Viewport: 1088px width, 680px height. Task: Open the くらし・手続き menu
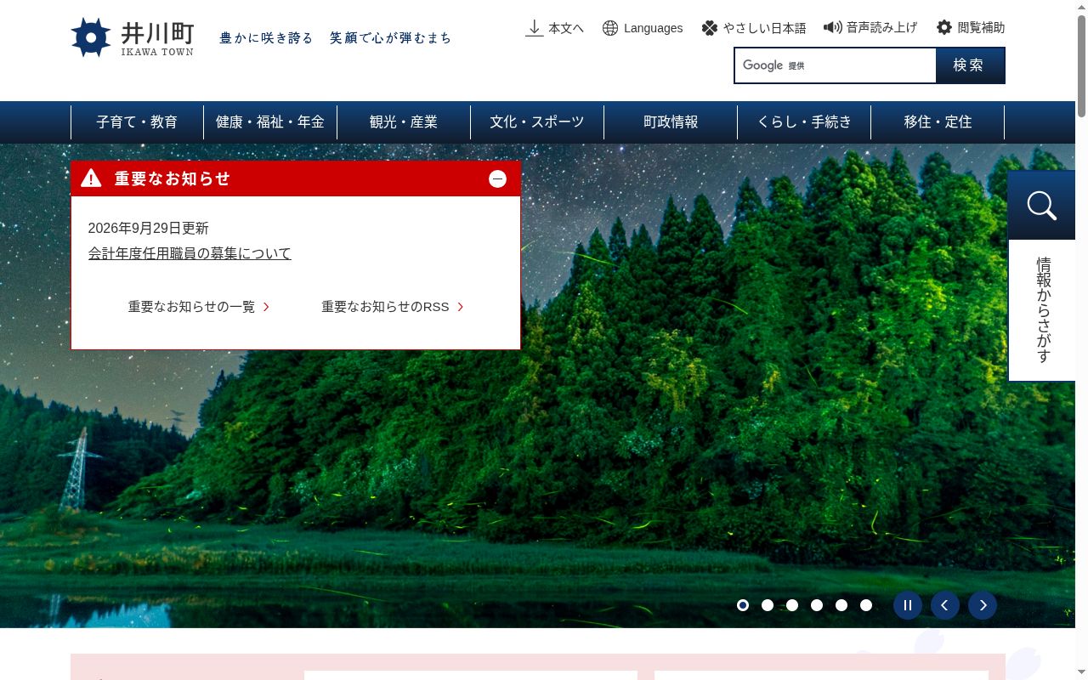tap(804, 122)
